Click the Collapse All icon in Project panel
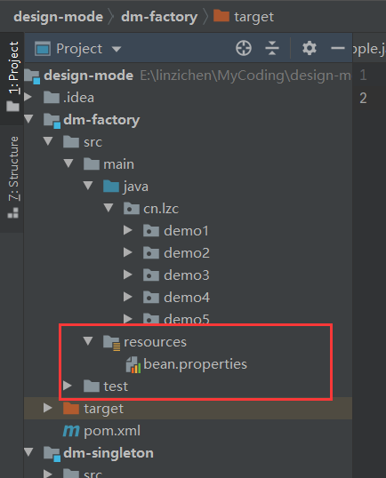This screenshot has width=386, height=478. (x=272, y=48)
